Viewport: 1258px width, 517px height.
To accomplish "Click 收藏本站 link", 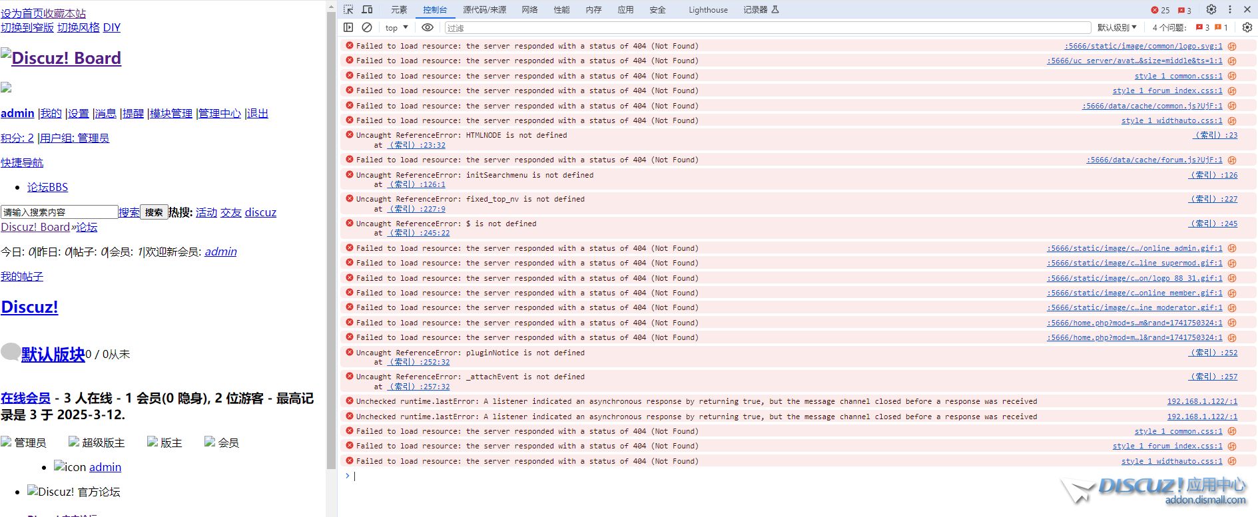I will [65, 13].
